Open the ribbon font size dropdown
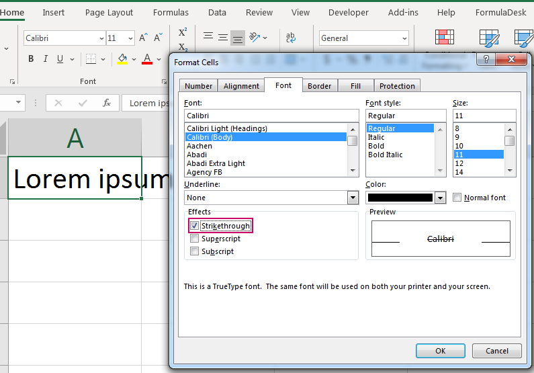Screen dimensions: 534x373 click(131, 38)
